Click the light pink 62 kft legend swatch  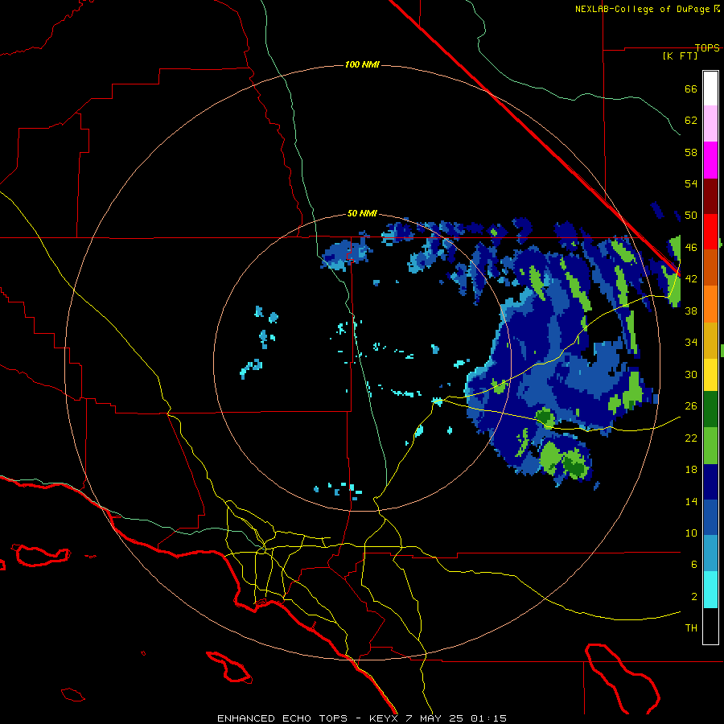click(x=710, y=123)
